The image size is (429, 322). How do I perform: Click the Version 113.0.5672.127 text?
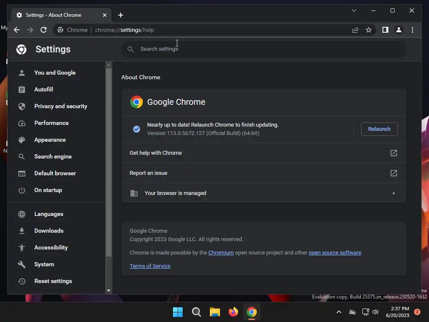point(203,133)
